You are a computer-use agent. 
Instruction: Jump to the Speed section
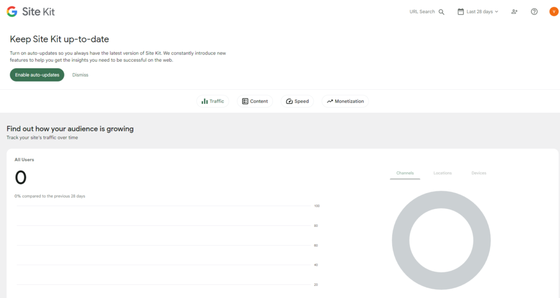coord(297,101)
